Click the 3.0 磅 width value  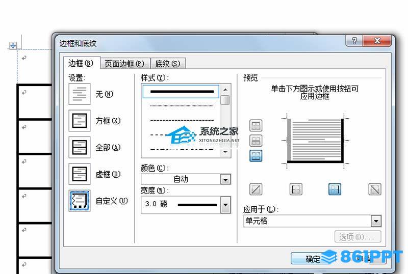pos(157,204)
